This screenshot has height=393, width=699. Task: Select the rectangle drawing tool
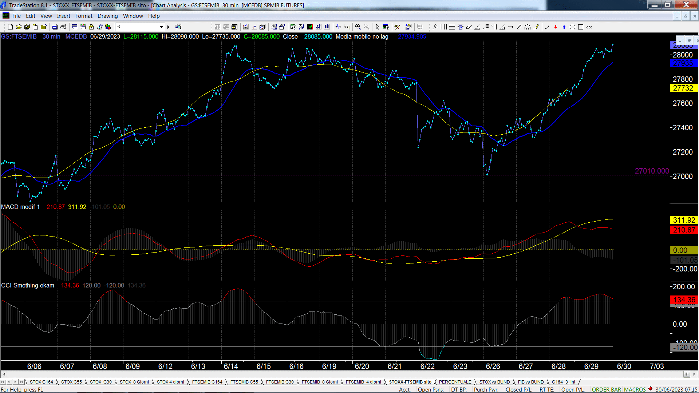(x=581, y=27)
